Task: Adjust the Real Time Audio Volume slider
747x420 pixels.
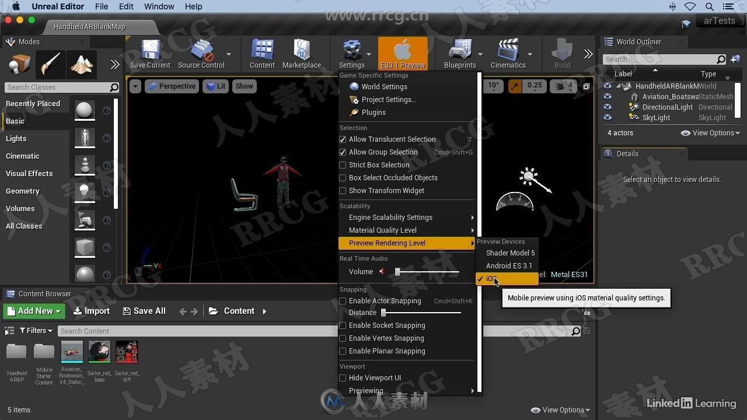Action: point(428,272)
